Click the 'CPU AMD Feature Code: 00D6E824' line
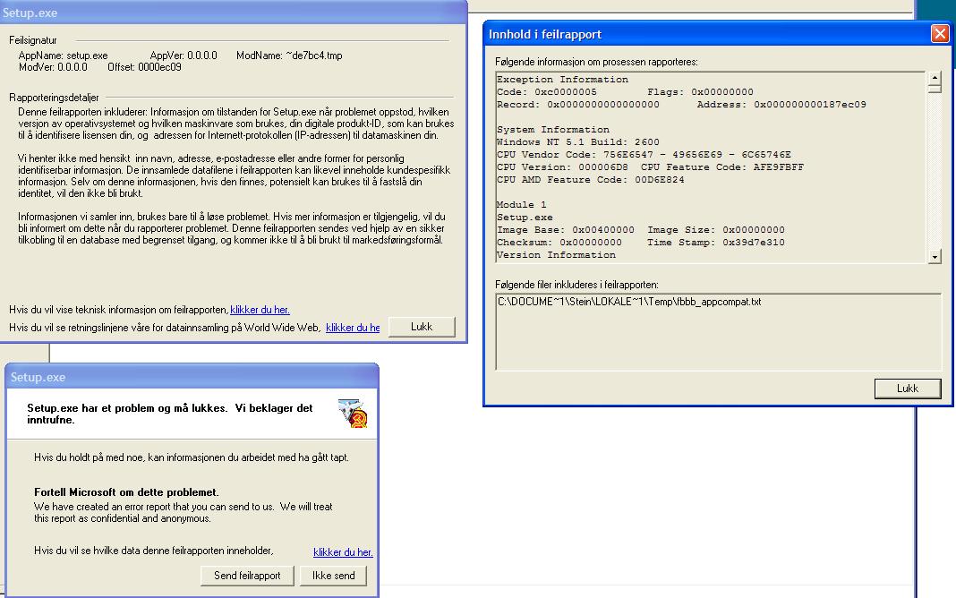The image size is (956, 598). 590,180
